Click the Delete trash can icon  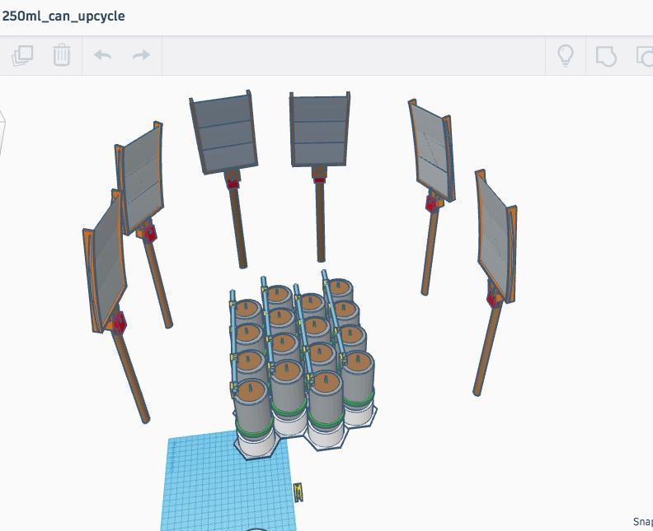click(62, 55)
